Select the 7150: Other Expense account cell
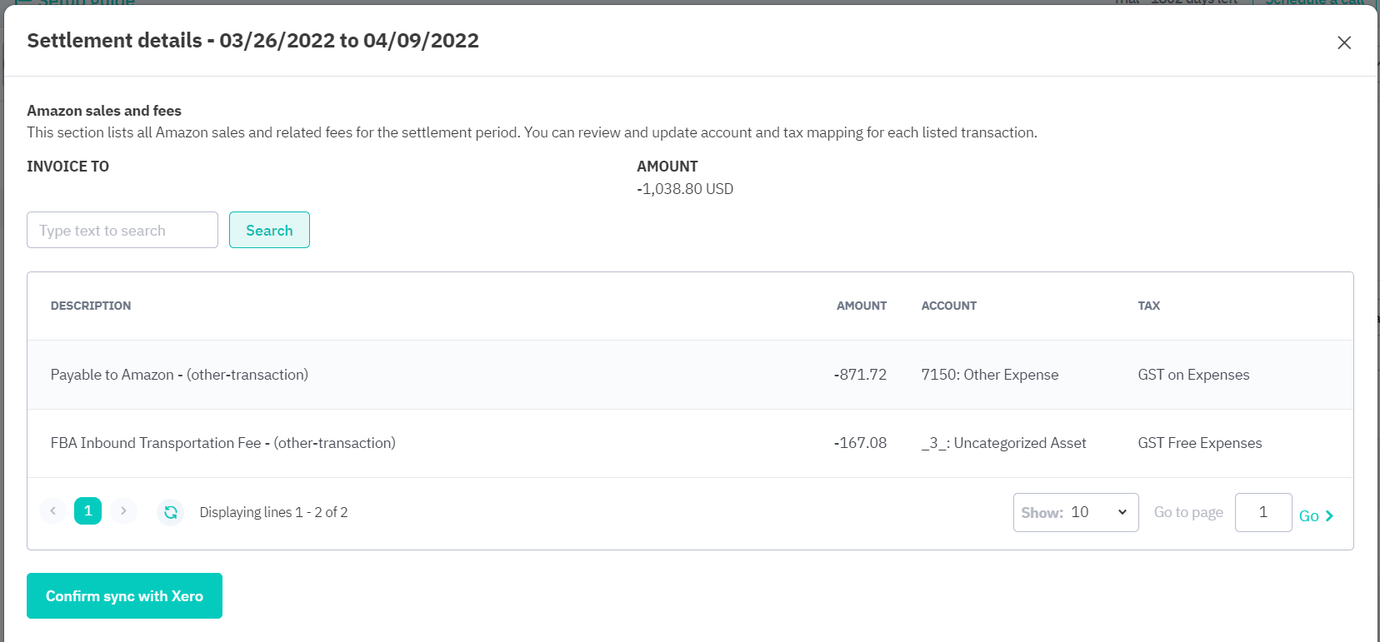The height and width of the screenshot is (642, 1380). click(989, 375)
